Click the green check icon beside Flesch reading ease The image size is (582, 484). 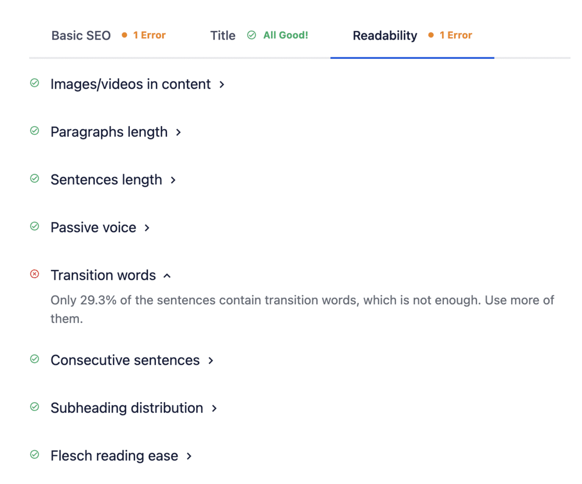34,455
